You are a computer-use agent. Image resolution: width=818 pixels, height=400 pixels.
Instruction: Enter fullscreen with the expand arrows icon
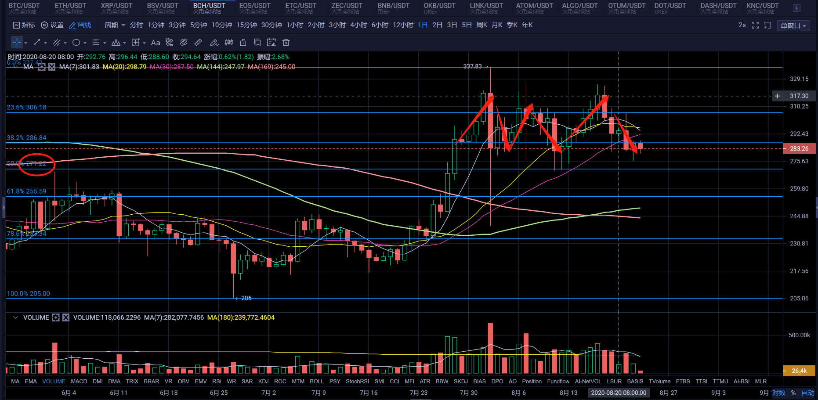point(755,25)
